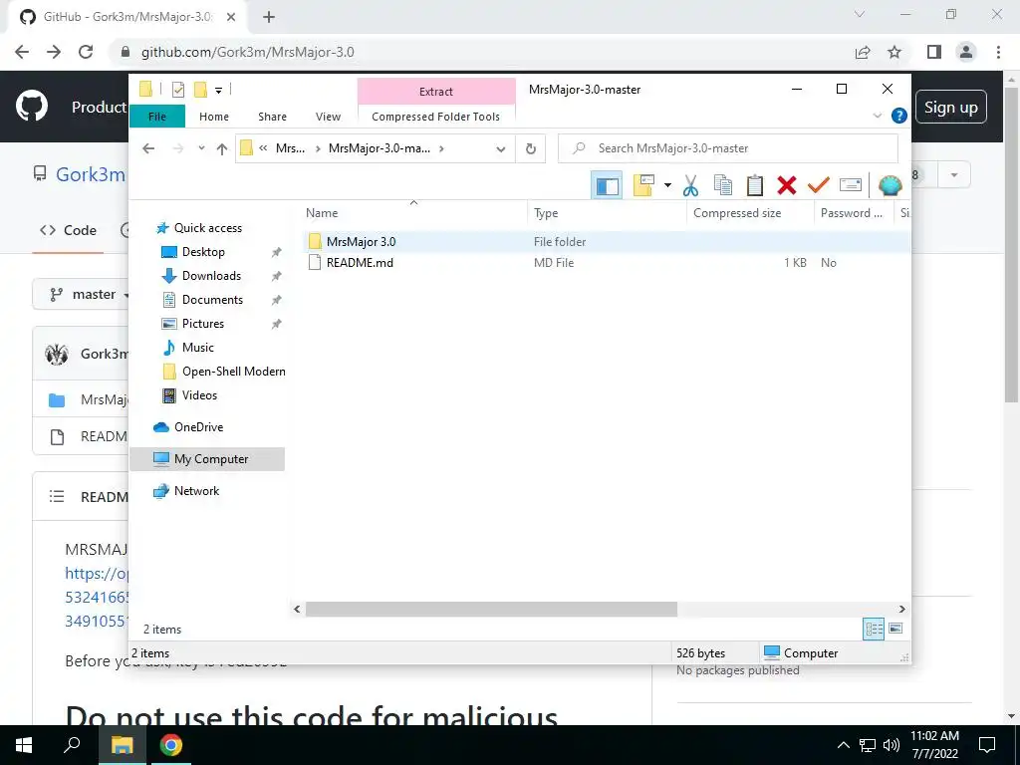Open Classic Shell settings shell icon
The image size is (1020, 765).
coord(890,186)
